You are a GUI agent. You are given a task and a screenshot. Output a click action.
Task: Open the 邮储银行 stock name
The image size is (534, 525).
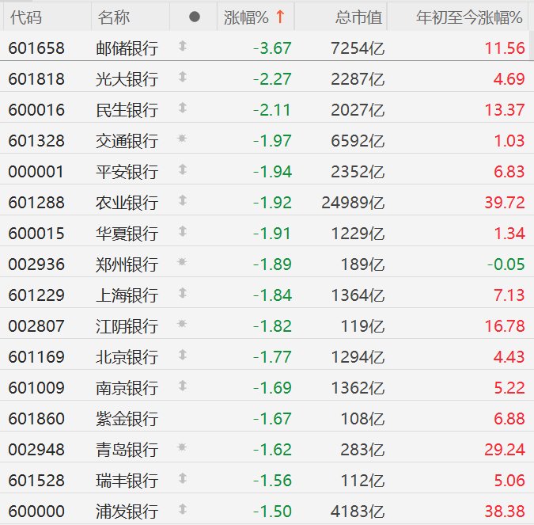pos(127,48)
